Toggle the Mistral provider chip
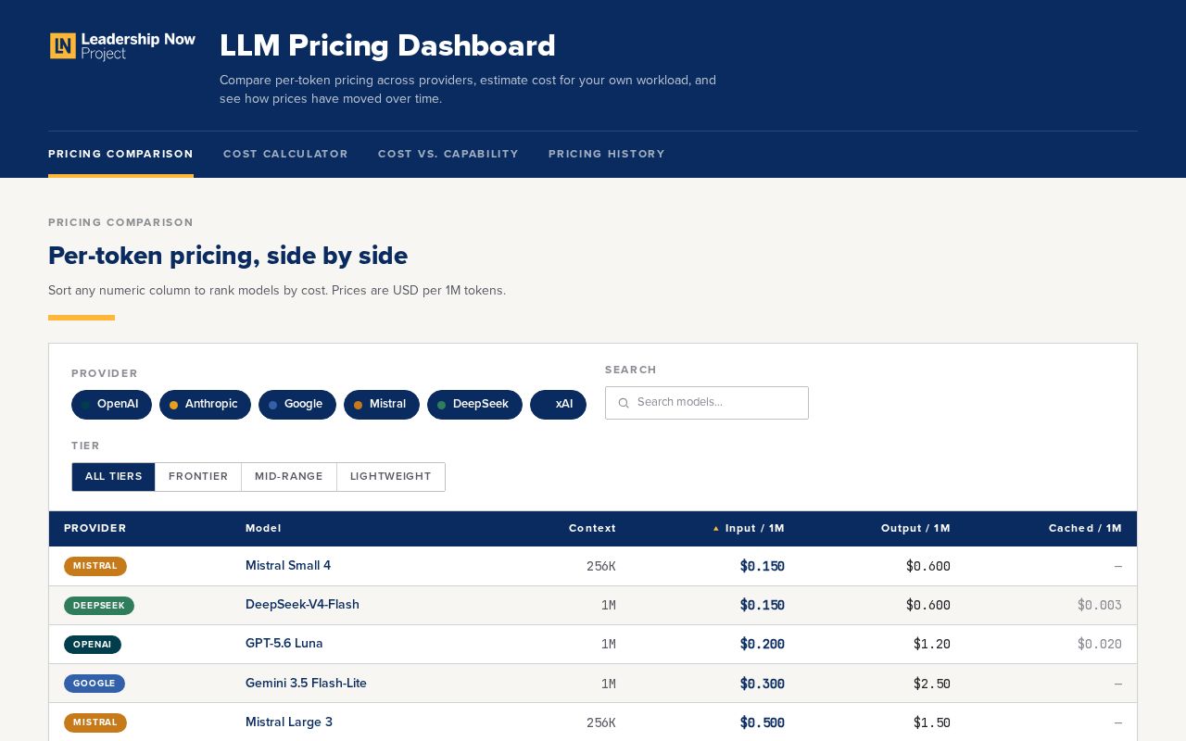The width and height of the screenshot is (1186, 741). (382, 405)
